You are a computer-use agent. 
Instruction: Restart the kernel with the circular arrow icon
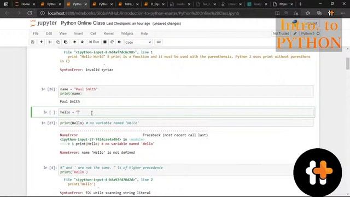112,42
